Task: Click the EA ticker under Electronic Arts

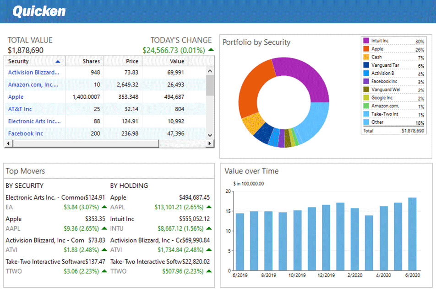Action: pyautogui.click(x=9, y=207)
